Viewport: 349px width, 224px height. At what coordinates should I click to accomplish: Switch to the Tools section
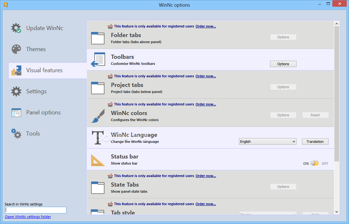point(33,134)
